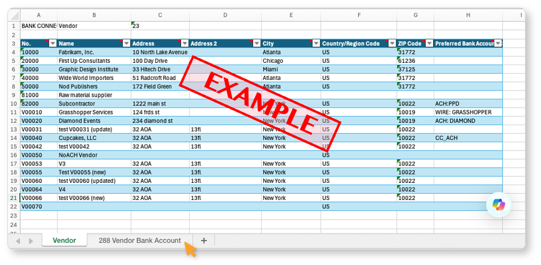Screen dimensions: 541x265
Task: Click the Grasshopper Services cell
Action: [x=94, y=112]
